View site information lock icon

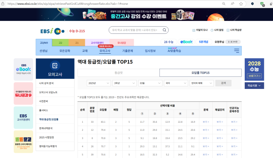tap(3, 4)
